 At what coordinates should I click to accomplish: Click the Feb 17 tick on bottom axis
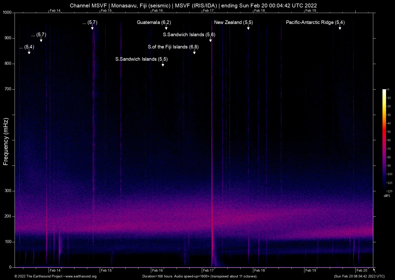tap(208, 270)
